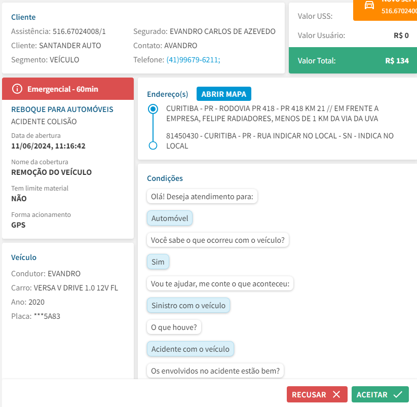Click the alert icon beside Emergencial - 60min

coord(17,89)
